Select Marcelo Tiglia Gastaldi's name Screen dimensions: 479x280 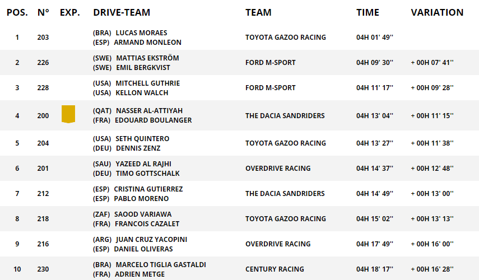point(161,265)
